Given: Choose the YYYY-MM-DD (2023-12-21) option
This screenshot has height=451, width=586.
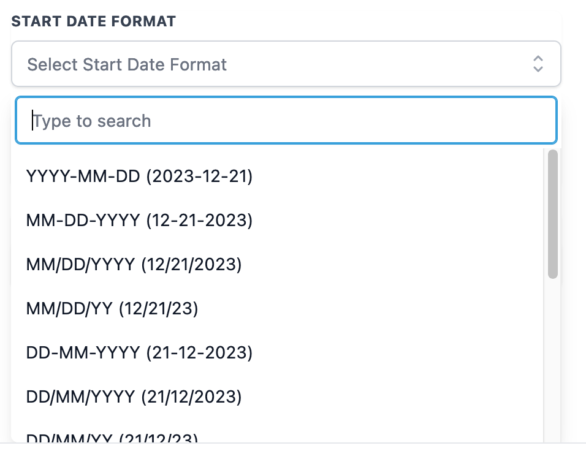Looking at the screenshot, I should [x=139, y=176].
